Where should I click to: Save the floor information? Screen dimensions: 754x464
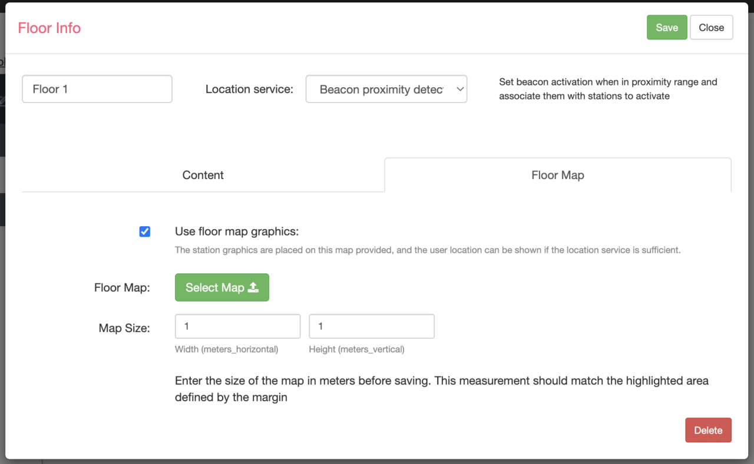pos(666,27)
